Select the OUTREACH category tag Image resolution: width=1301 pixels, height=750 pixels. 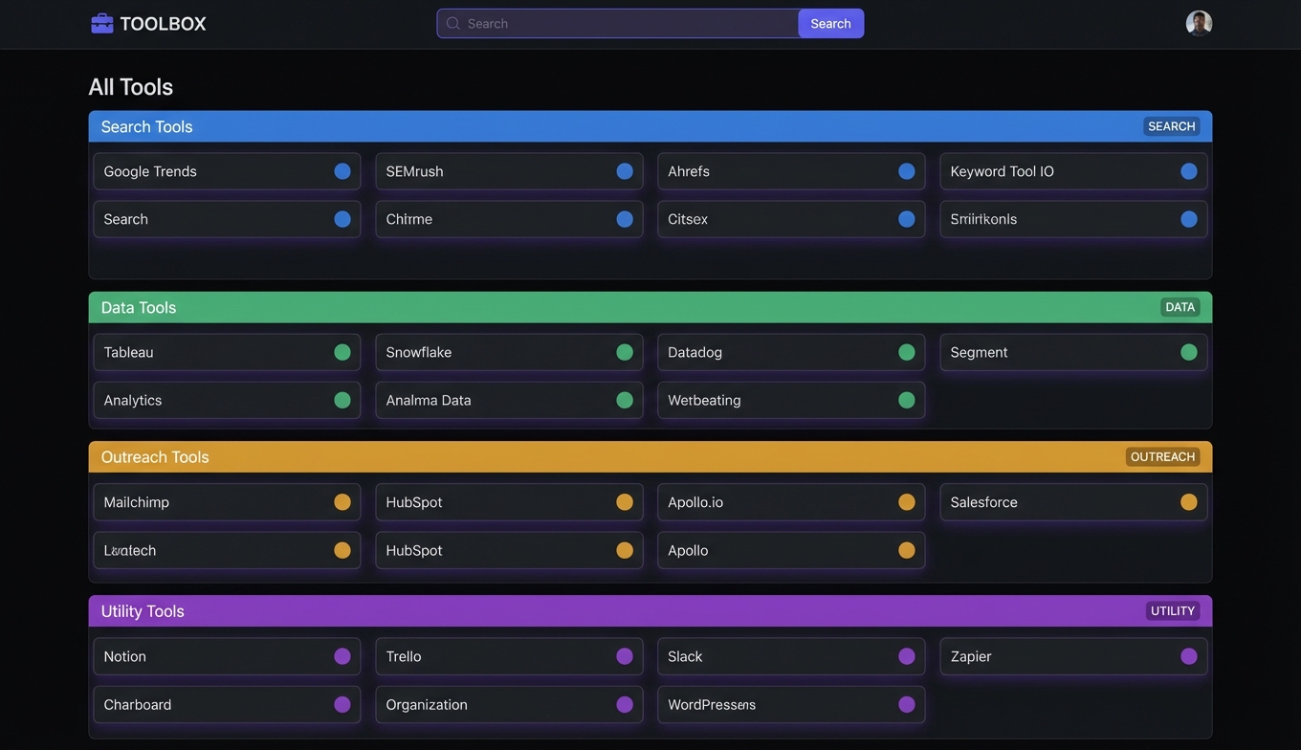(1162, 457)
